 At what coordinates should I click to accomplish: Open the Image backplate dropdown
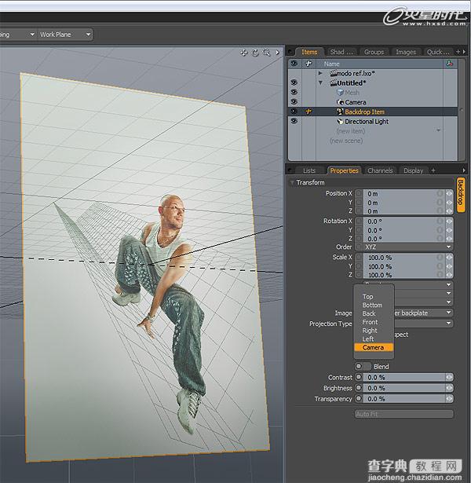click(x=422, y=313)
